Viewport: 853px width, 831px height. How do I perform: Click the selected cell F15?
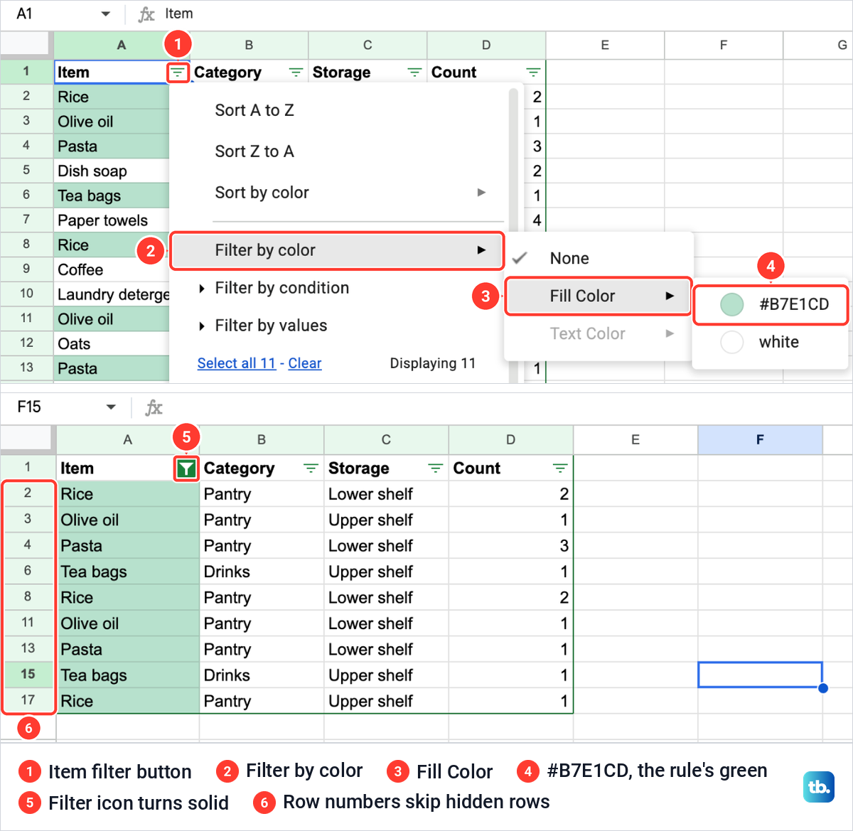(x=760, y=675)
